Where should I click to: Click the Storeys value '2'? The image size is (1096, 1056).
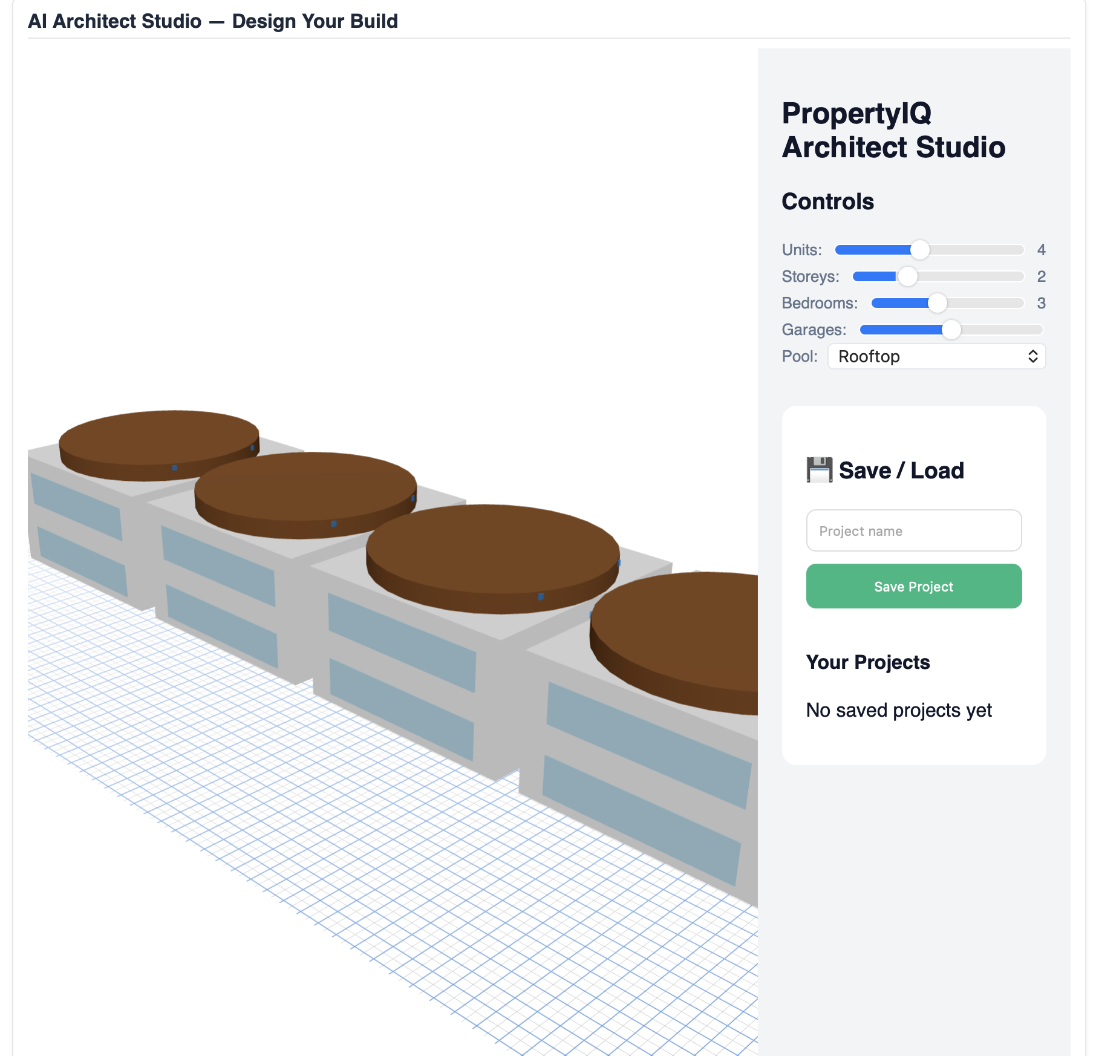tap(1041, 276)
